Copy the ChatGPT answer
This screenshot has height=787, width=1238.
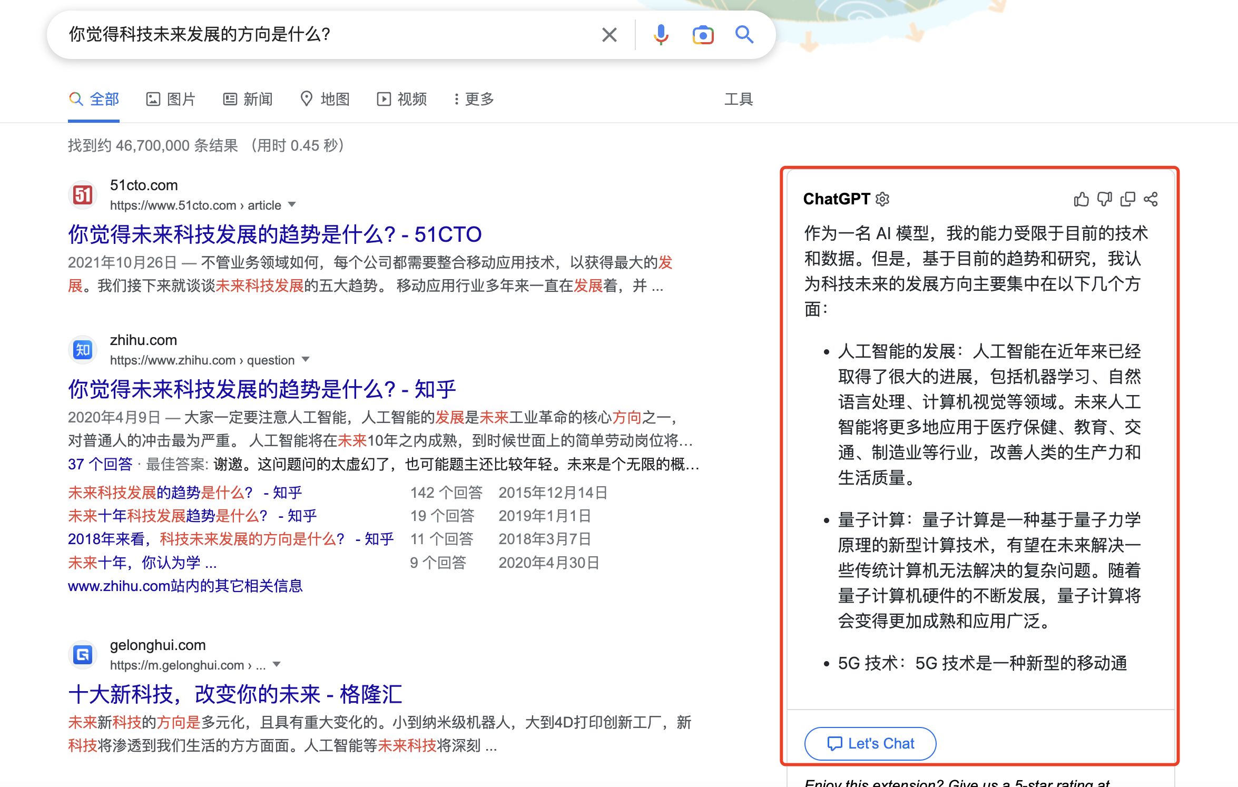tap(1127, 199)
